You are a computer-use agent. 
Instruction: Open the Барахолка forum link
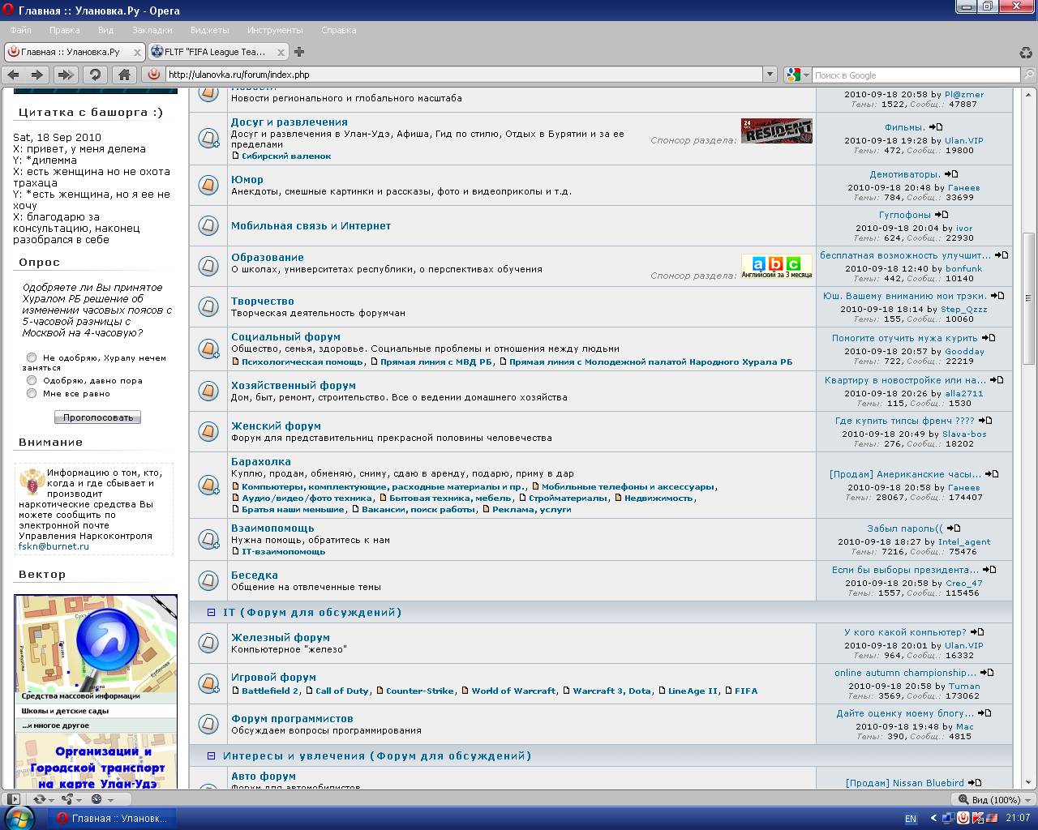click(x=260, y=462)
